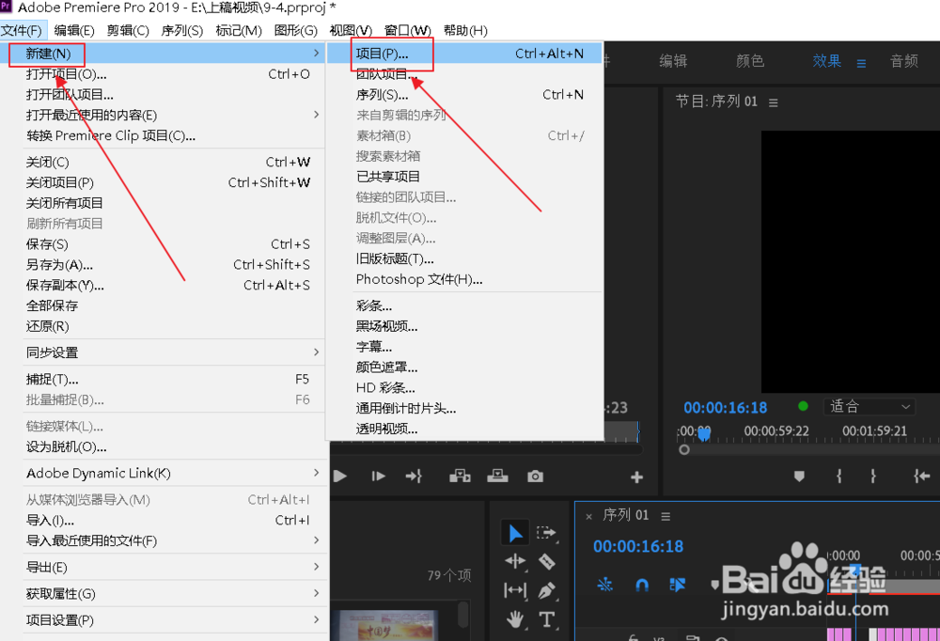Open the 文件(F) menu
This screenshot has height=641, width=940.
pyautogui.click(x=23, y=30)
